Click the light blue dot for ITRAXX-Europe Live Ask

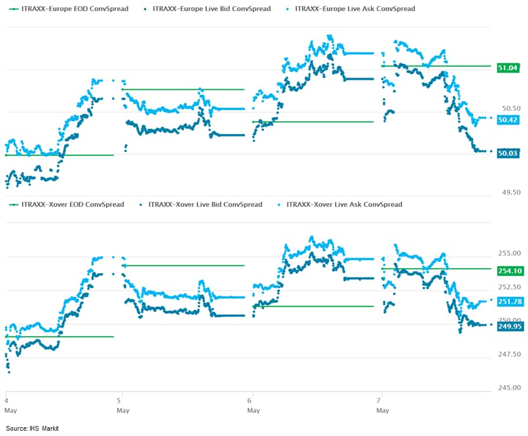coord(288,9)
